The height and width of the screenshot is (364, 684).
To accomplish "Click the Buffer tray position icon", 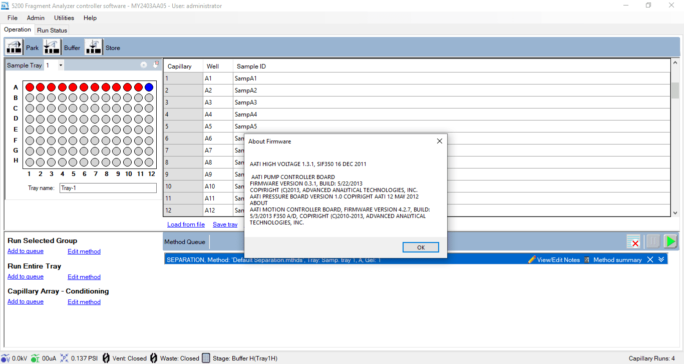I will (53, 47).
